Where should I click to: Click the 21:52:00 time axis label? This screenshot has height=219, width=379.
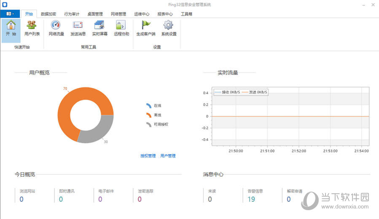(x=299, y=151)
